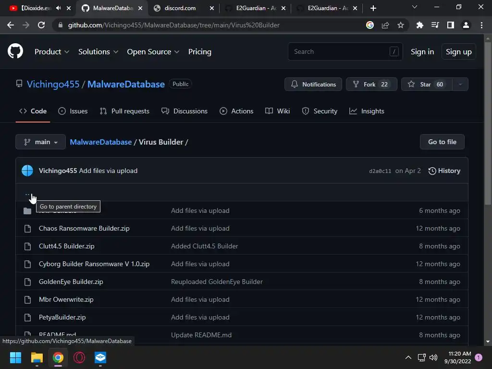Switch to first E2Guardian tab

[x=256, y=8]
